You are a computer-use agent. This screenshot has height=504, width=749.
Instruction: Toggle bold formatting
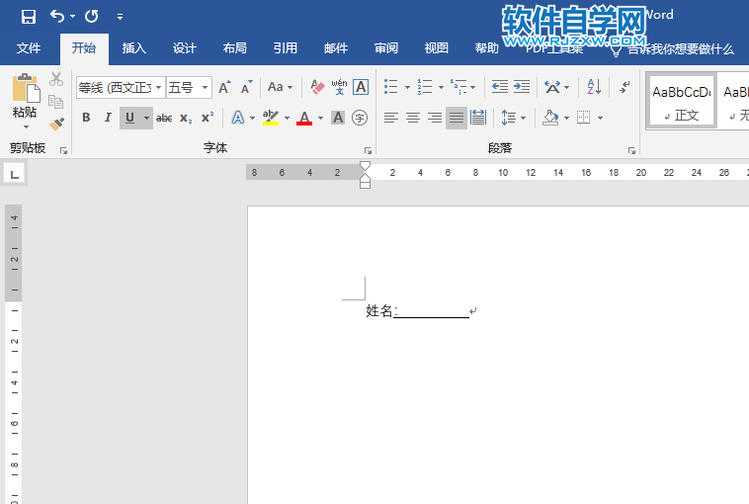(x=86, y=118)
